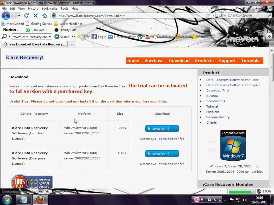Viewport: 274px width, 205px height.
Task: Click the plus button at toolbar right edge
Action: pyautogui.click(x=269, y=36)
